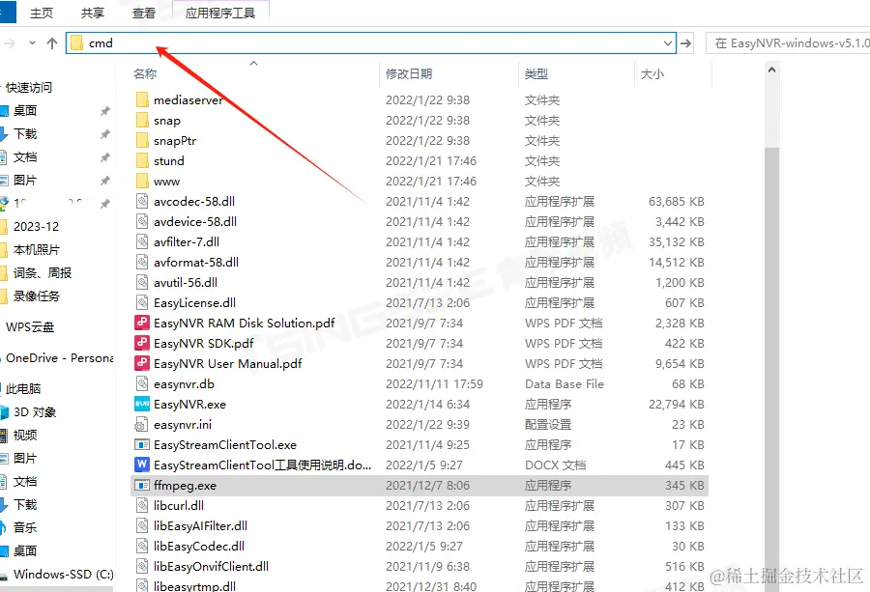
Task: Select the avfilter-7.dll file icon
Action: tap(142, 241)
